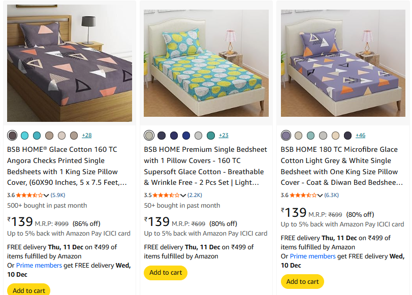Image resolution: width=412 pixels, height=295 pixels.
Task: Select the cyan color swatch on Angora Checks
Action: point(24,136)
